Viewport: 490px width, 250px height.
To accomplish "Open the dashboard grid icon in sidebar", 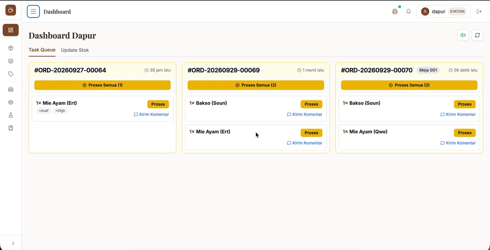I will pyautogui.click(x=11, y=30).
